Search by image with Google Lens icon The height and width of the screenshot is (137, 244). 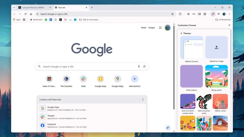144,66
